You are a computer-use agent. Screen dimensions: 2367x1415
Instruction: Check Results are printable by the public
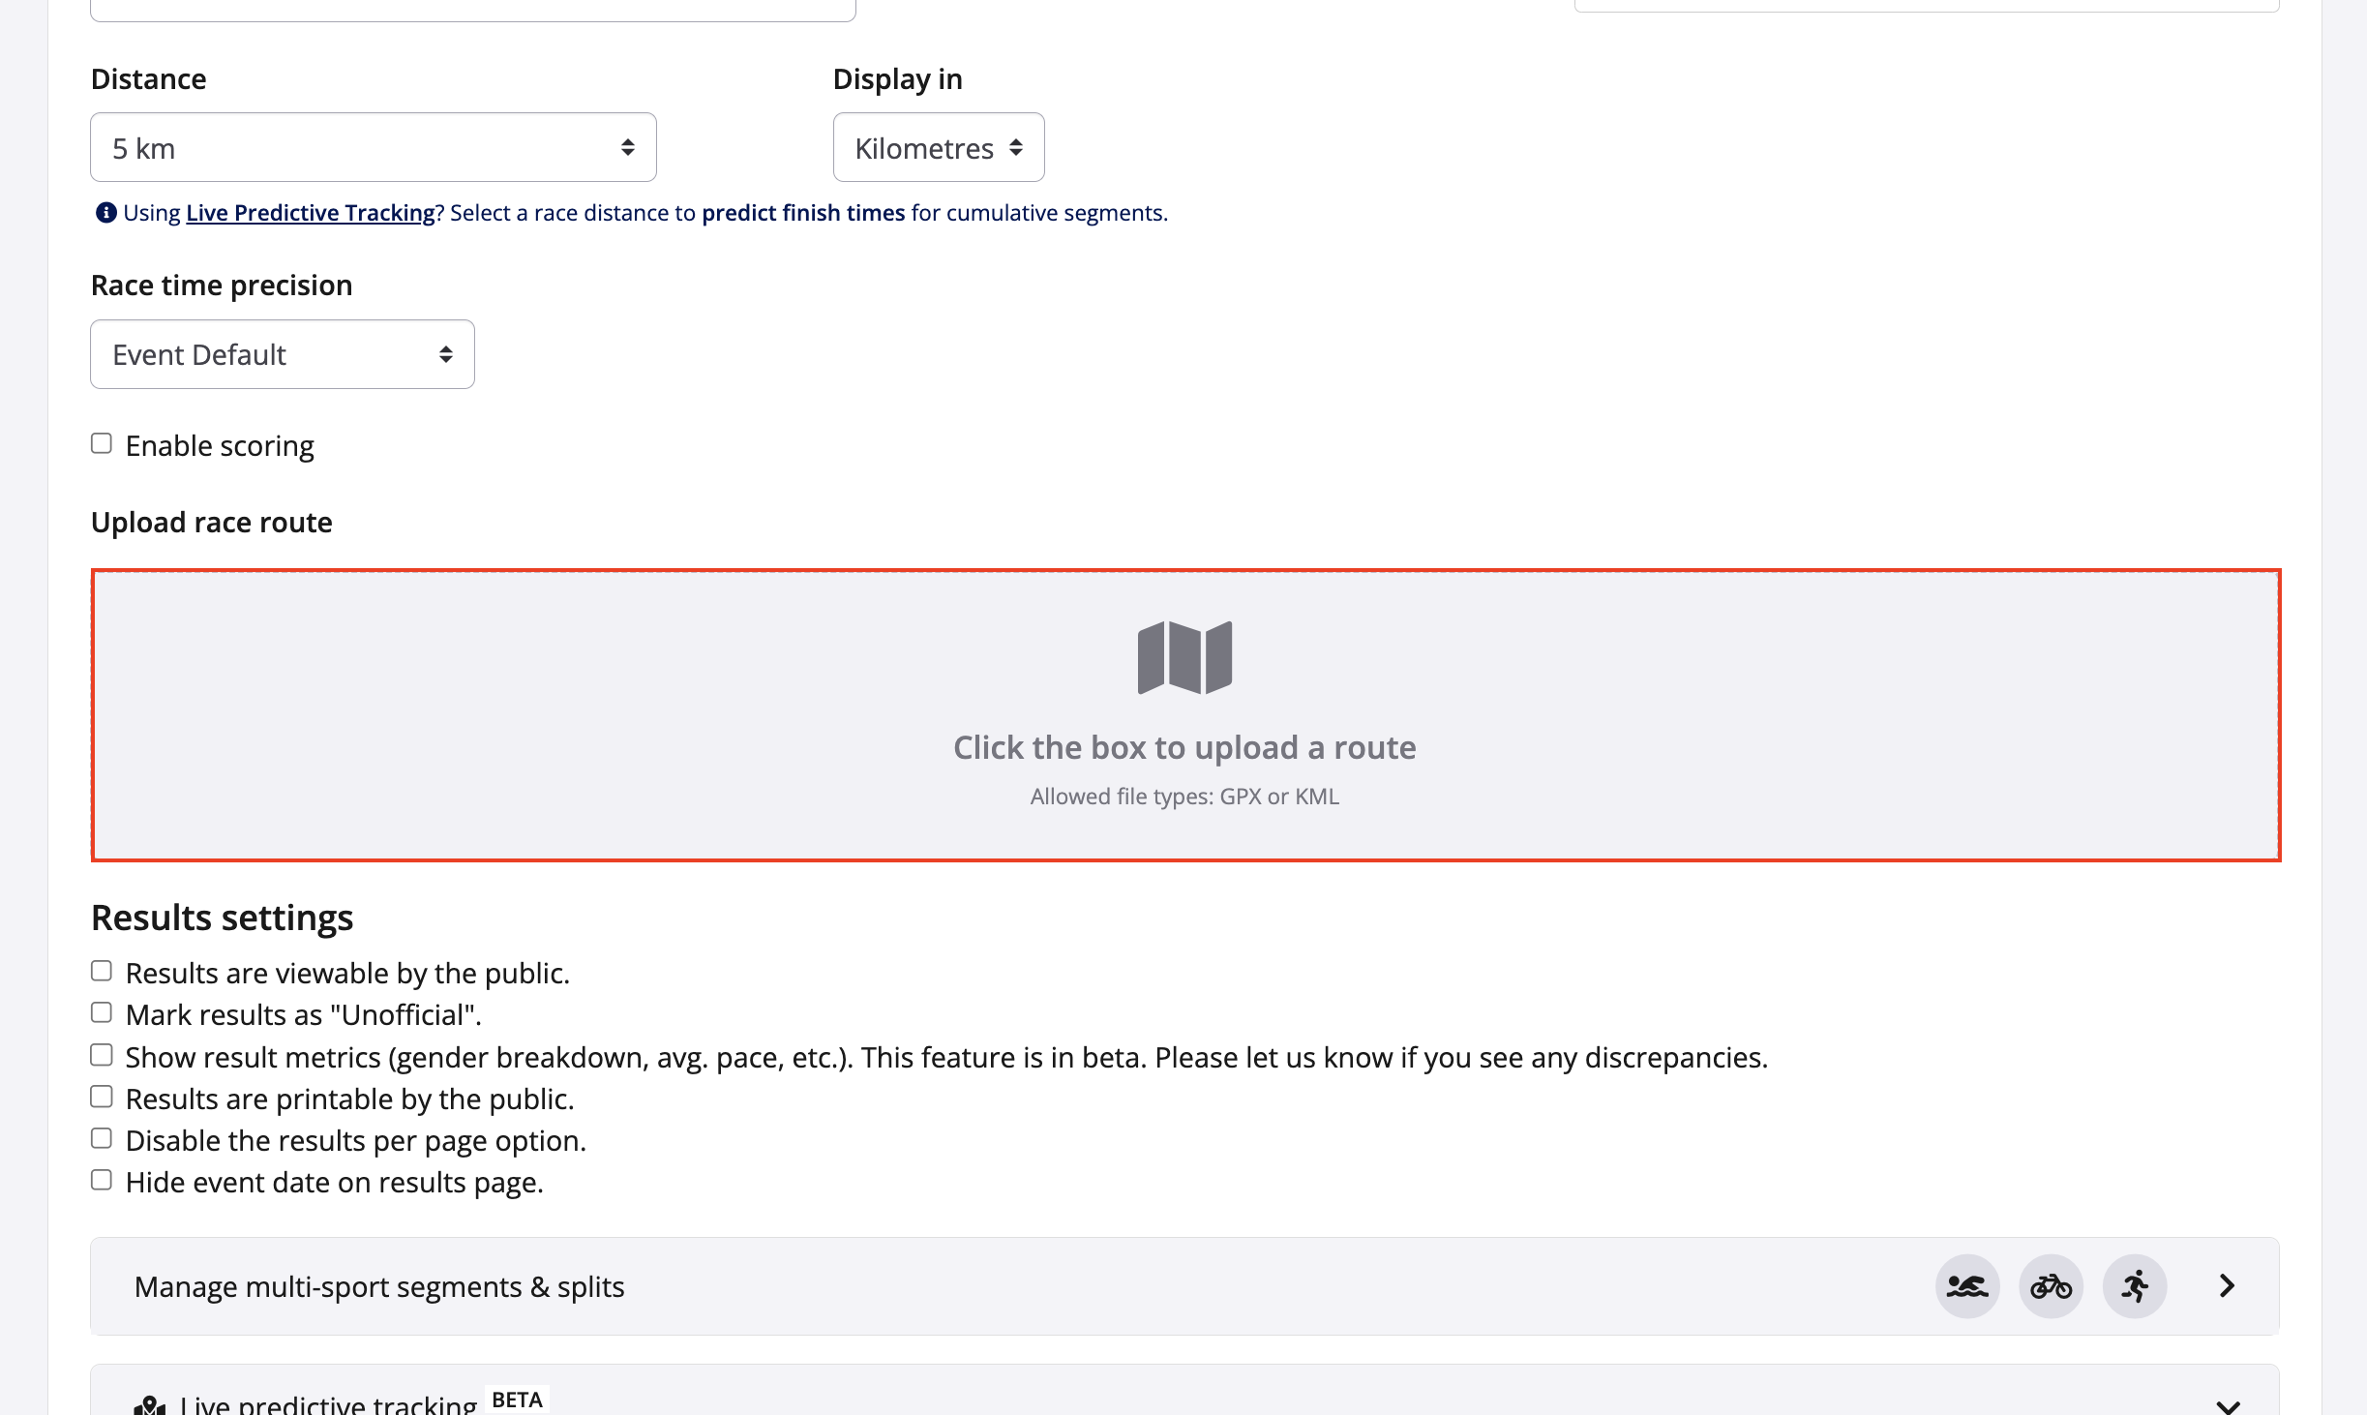(x=102, y=1097)
